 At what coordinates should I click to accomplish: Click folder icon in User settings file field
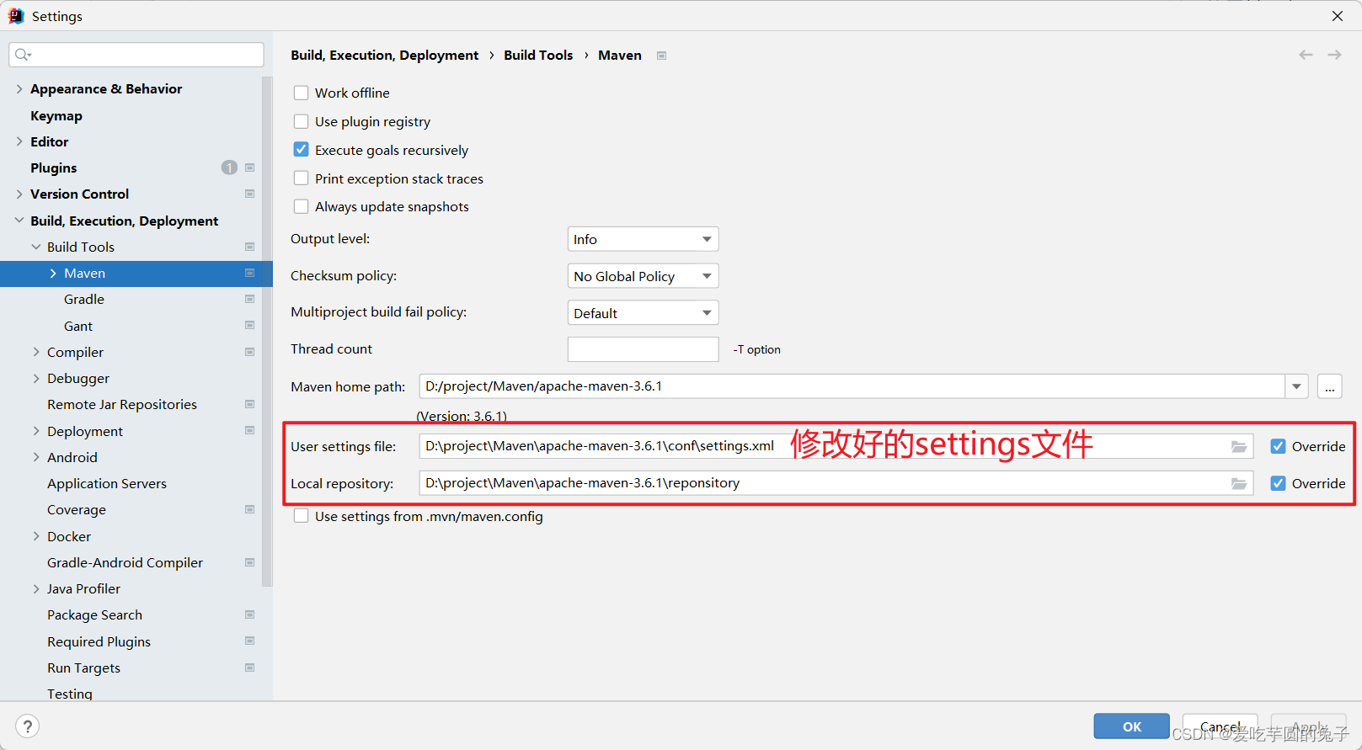pos(1239,446)
